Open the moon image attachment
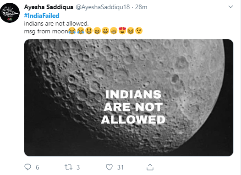The height and width of the screenshot is (175, 241). click(129, 98)
